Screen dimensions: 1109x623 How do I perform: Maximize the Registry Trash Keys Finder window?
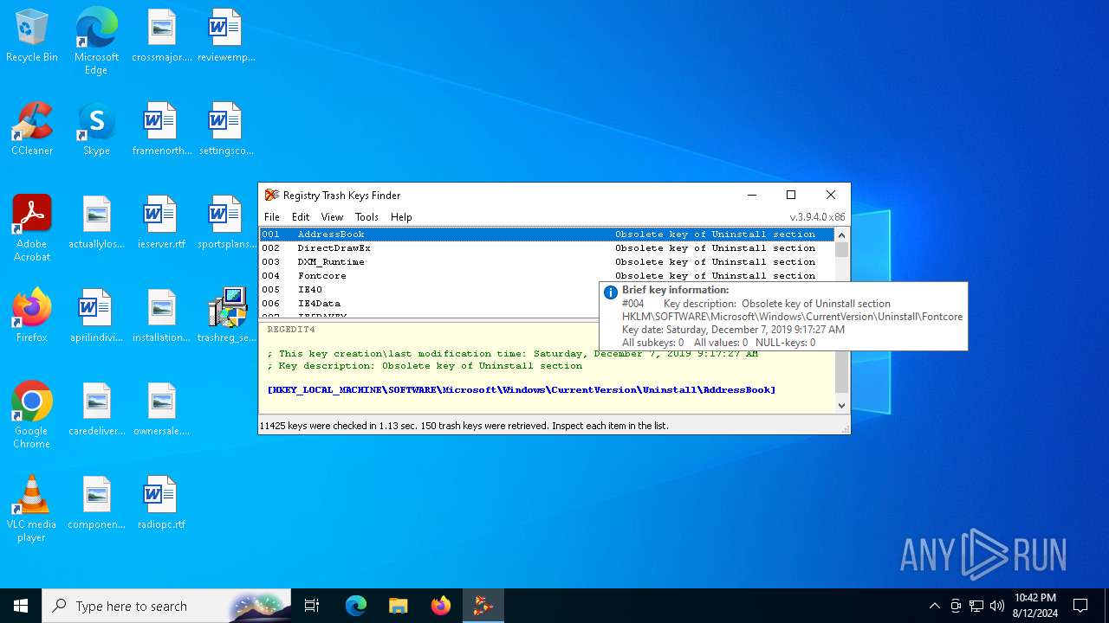(x=791, y=195)
